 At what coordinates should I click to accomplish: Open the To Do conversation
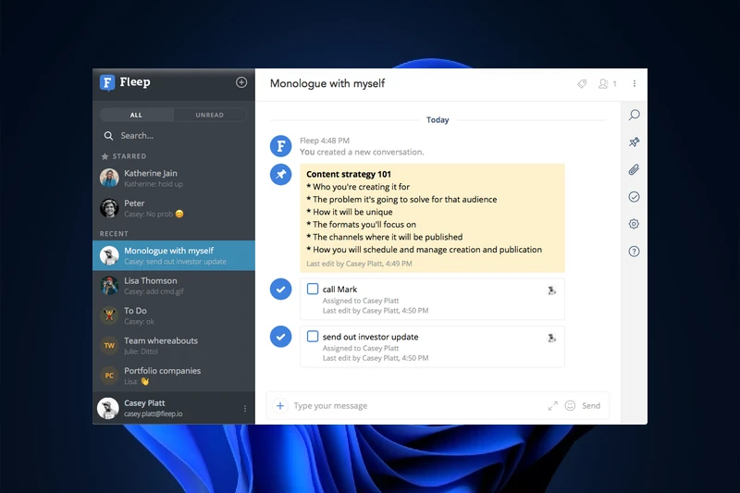point(174,315)
